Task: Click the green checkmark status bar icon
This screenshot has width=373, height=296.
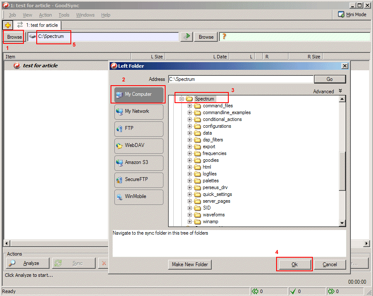Action: click(x=293, y=291)
